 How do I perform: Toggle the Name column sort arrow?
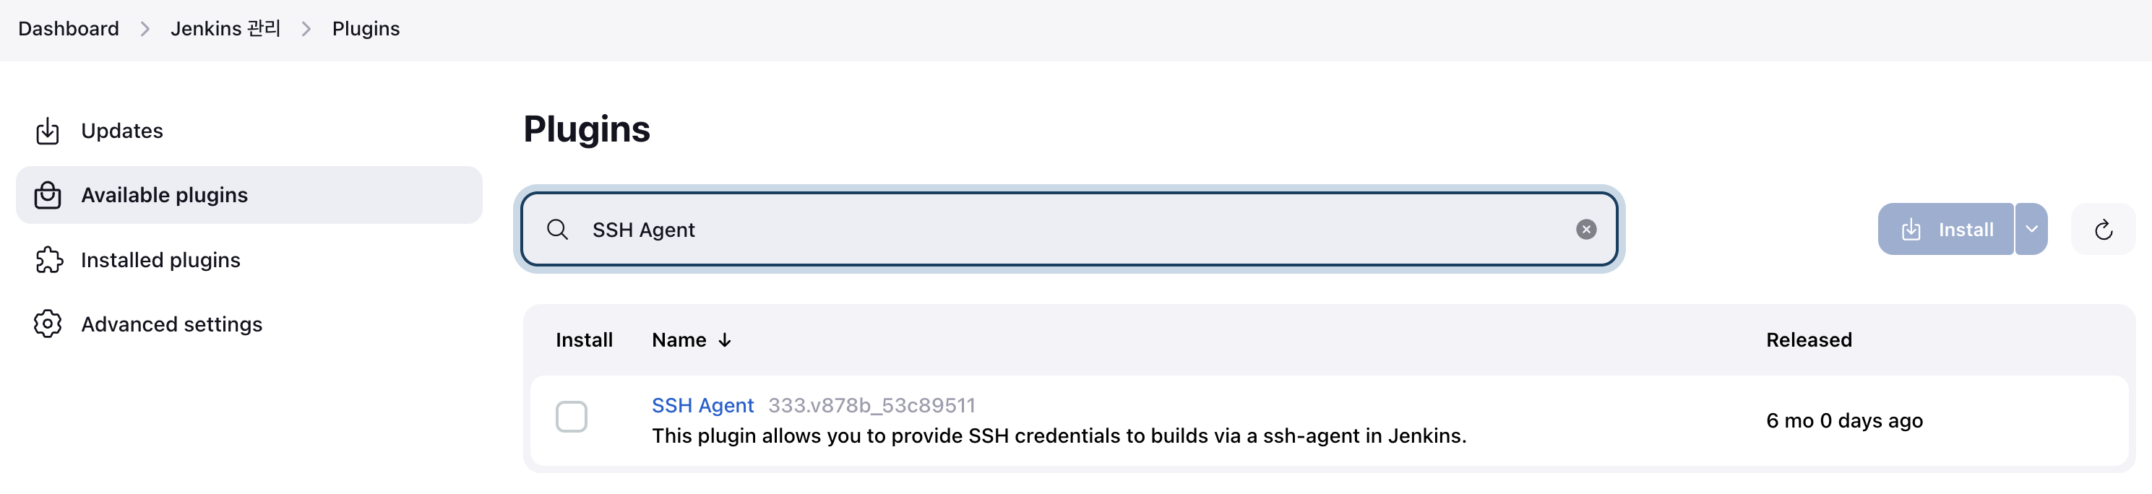[723, 339]
